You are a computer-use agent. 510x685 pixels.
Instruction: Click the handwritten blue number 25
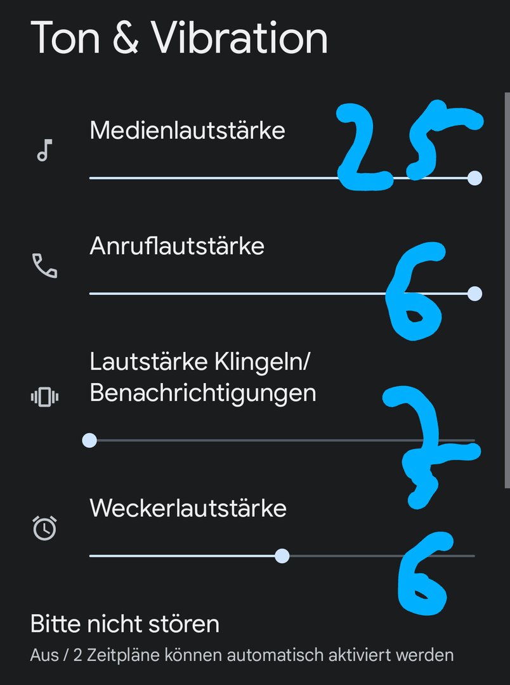pos(406,147)
